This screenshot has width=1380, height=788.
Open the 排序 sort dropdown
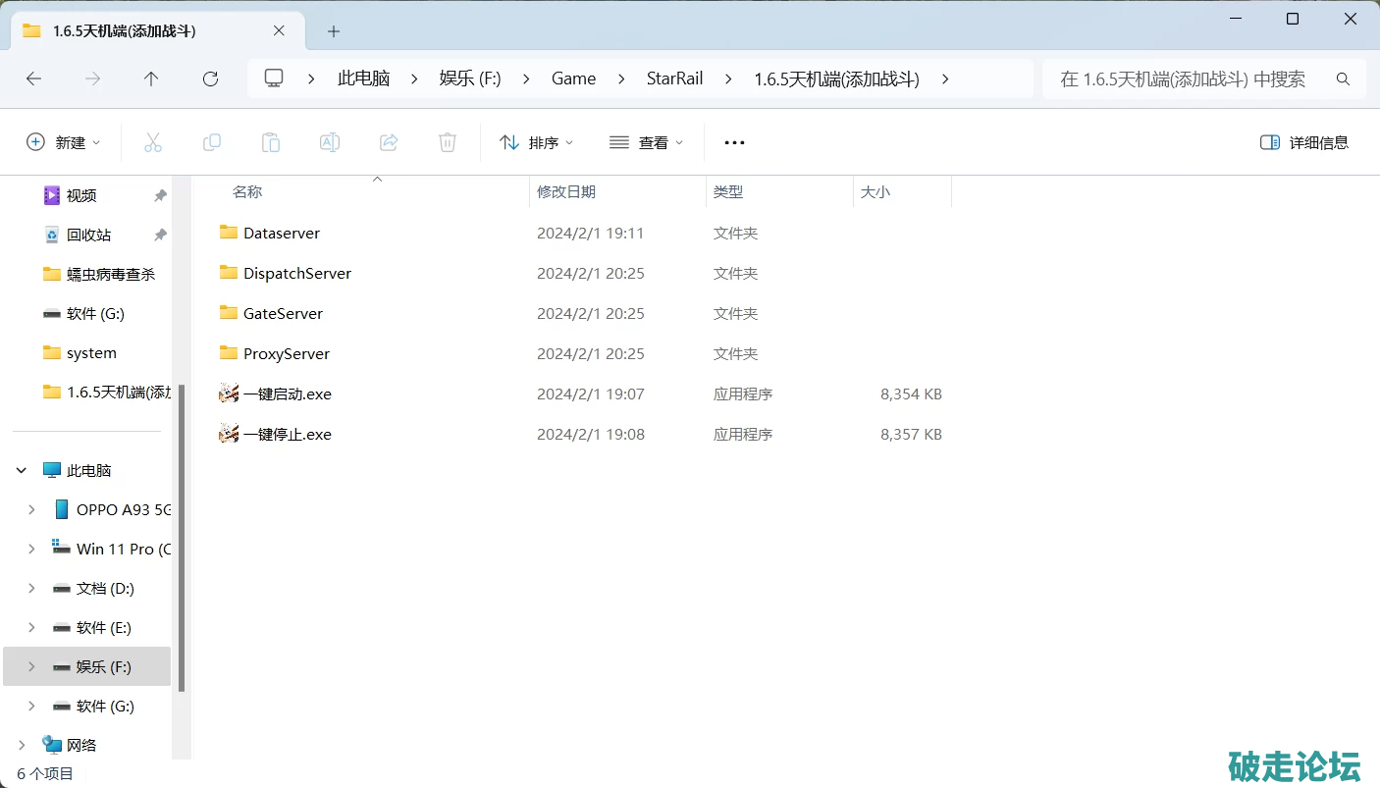[536, 142]
